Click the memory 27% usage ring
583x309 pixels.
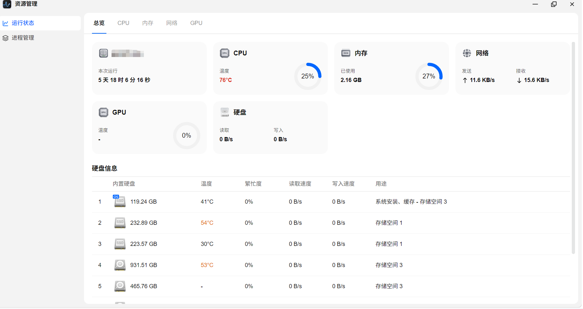[429, 76]
